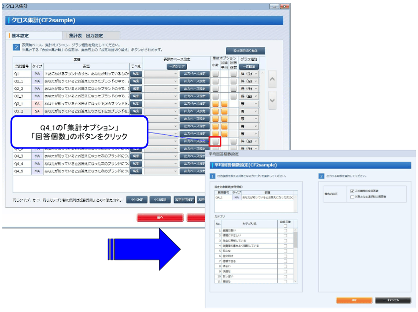Check the second base-number option checkbox

point(352,197)
